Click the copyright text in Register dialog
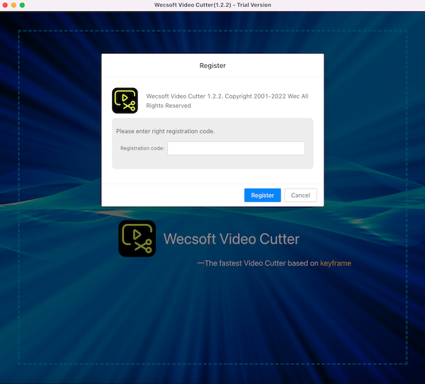 coord(227,101)
